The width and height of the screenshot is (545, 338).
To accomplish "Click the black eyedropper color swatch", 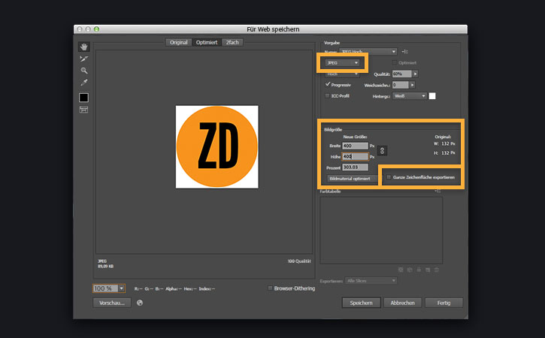I will 83,98.
